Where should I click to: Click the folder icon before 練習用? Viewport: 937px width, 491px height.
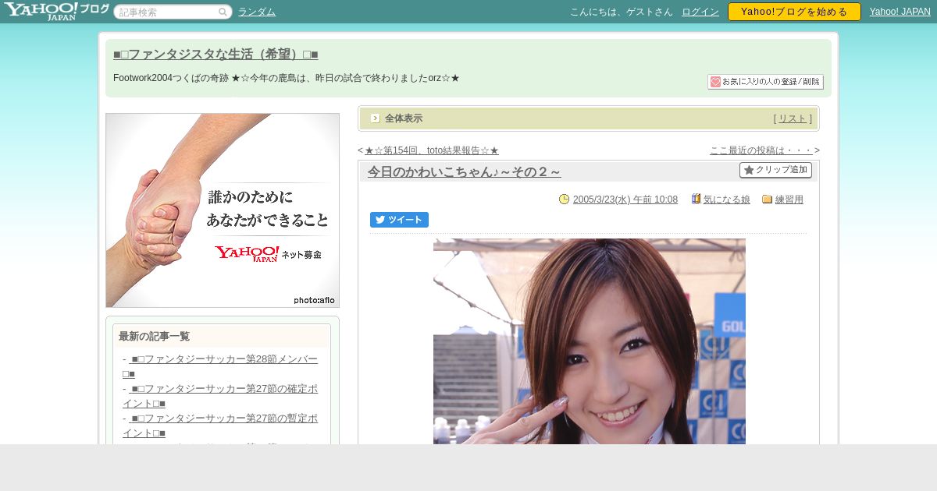coord(767,200)
